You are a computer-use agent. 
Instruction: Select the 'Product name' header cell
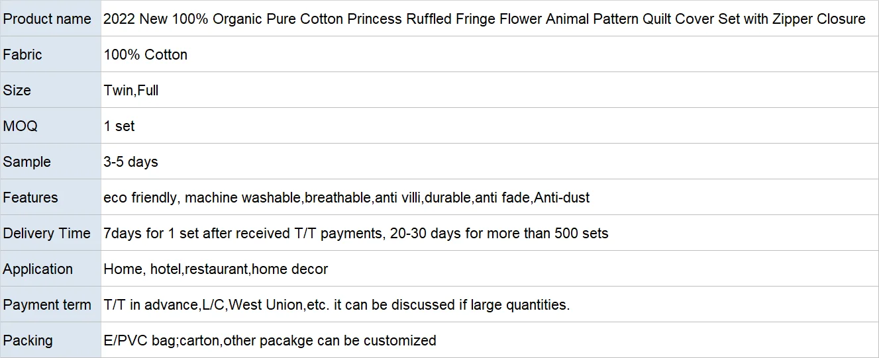coord(50,19)
